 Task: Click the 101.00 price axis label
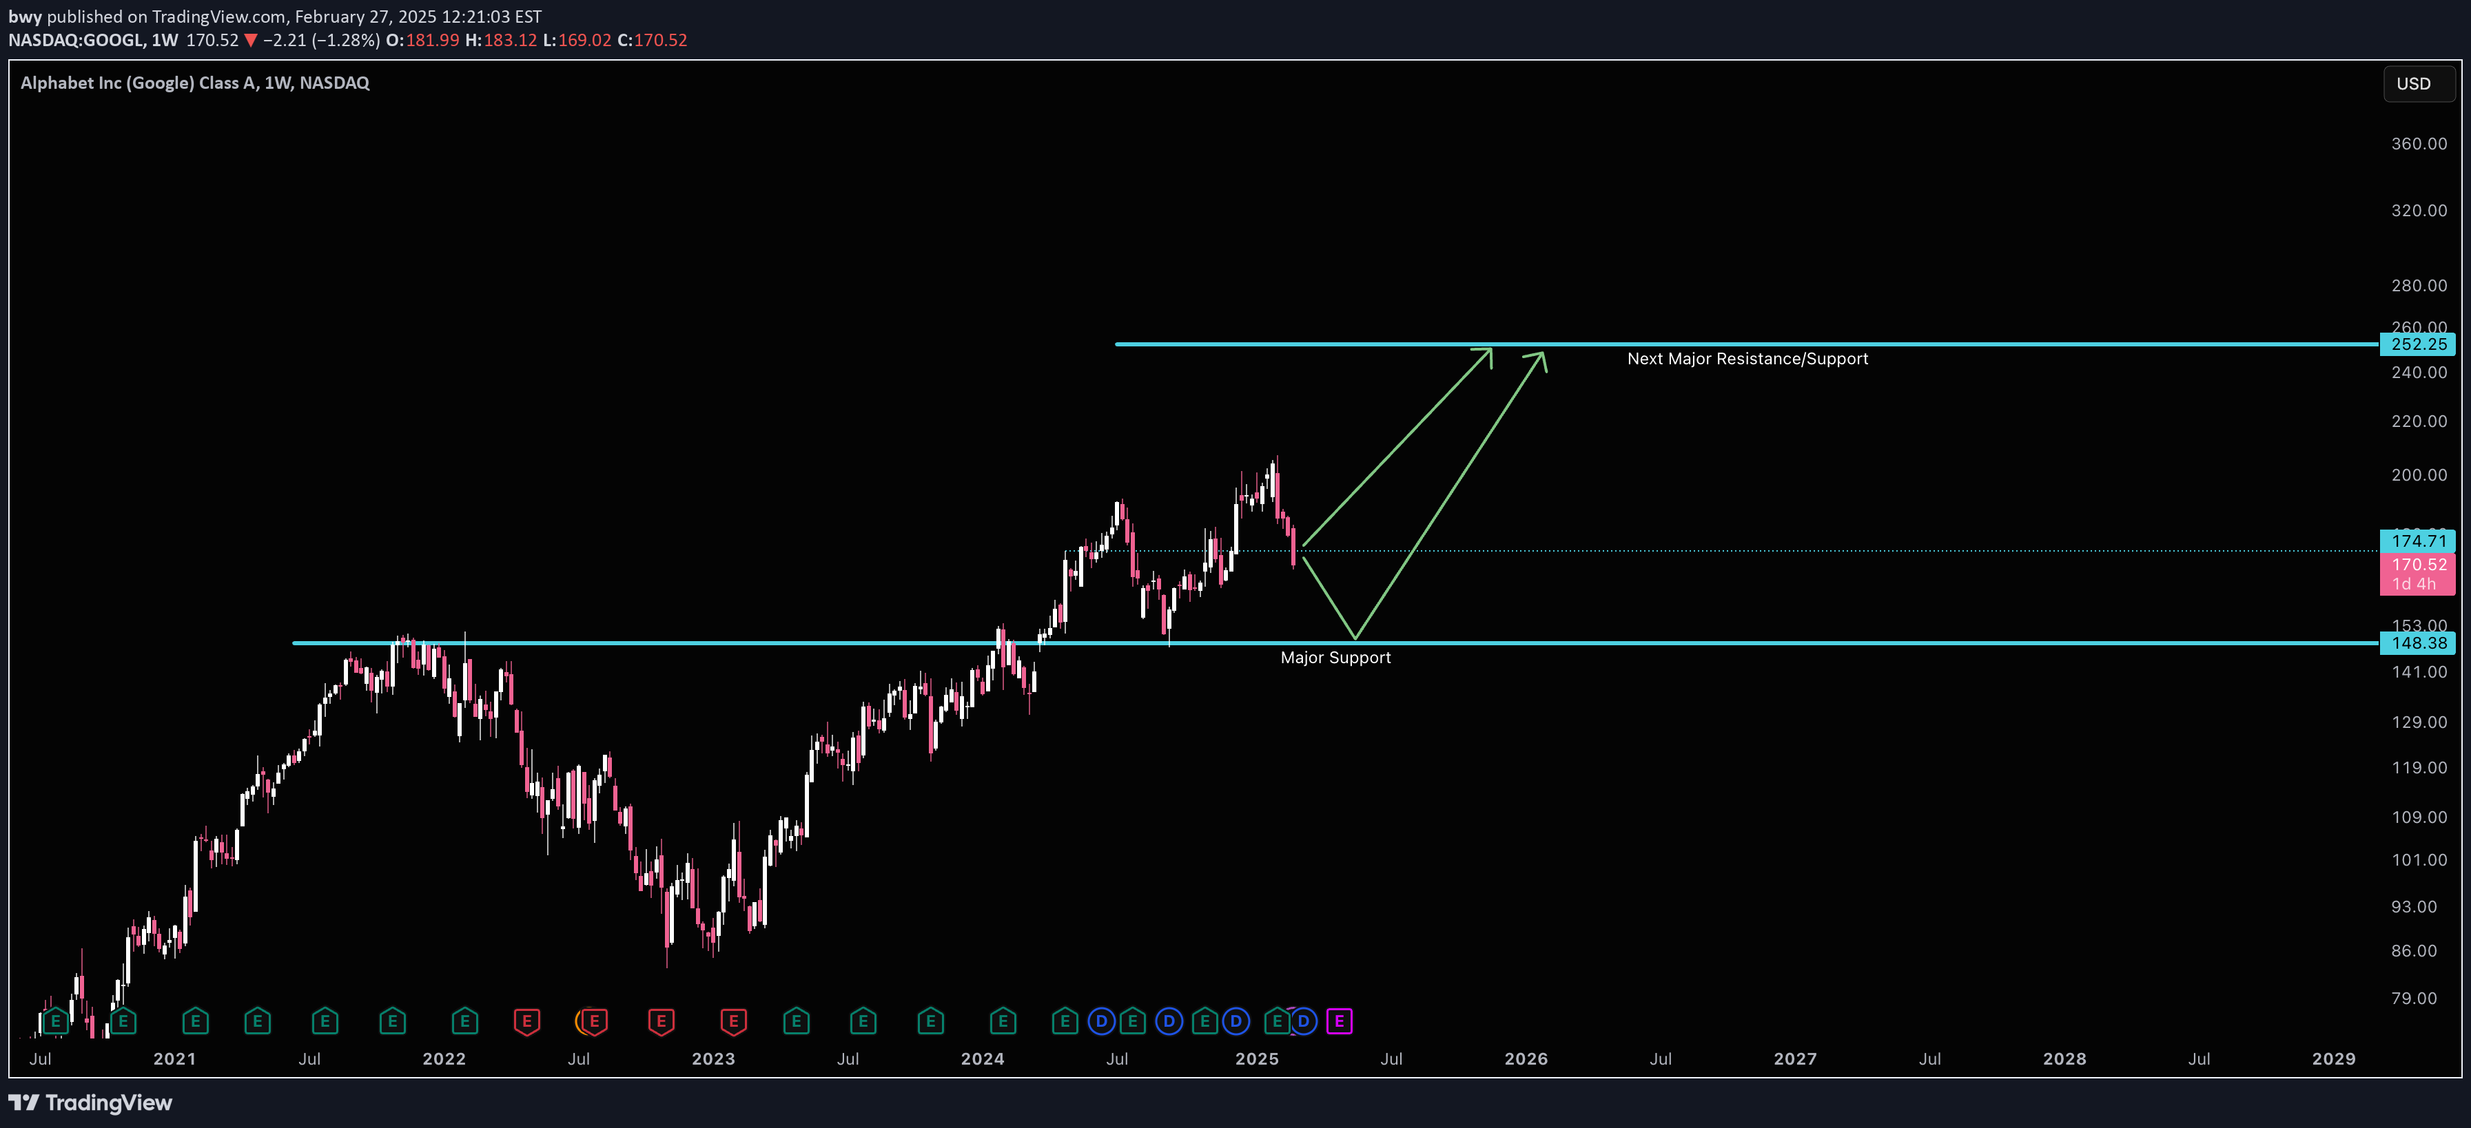click(2418, 861)
